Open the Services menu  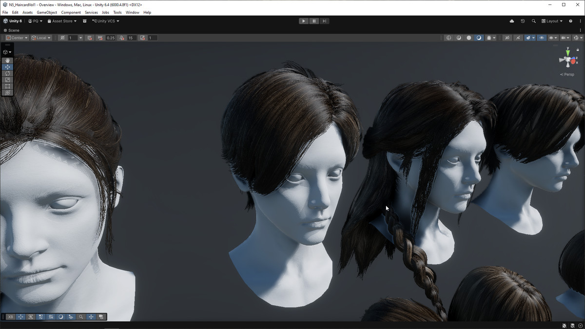[91, 12]
